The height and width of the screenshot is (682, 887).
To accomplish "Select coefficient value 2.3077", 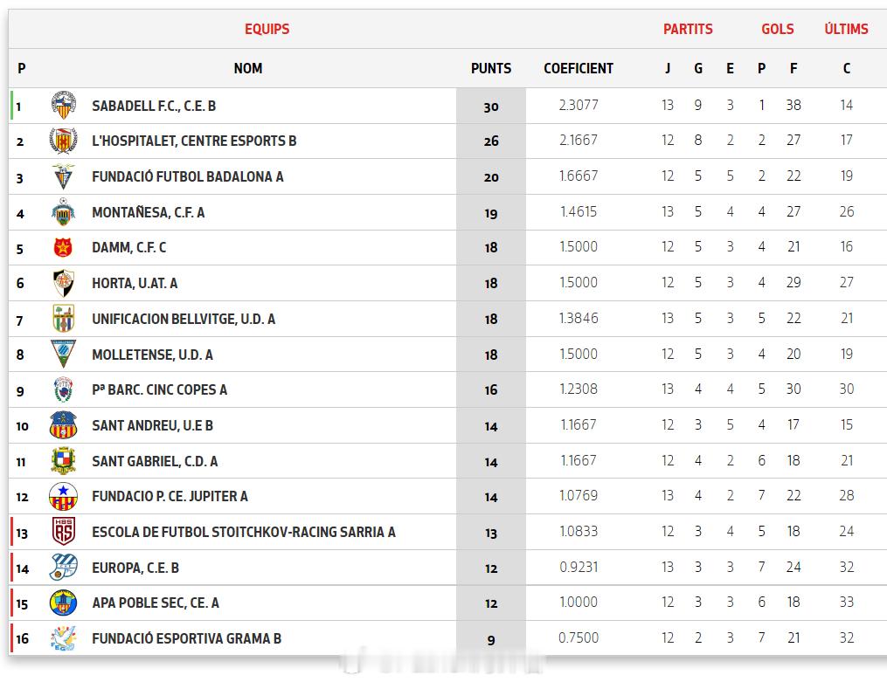I will point(579,105).
